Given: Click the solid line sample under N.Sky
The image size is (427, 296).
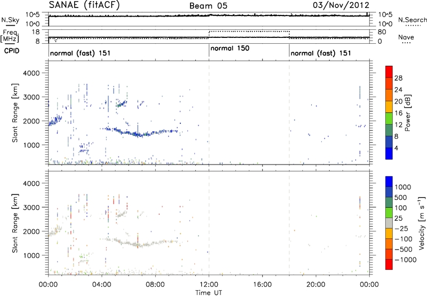Looking at the screenshot, I should pos(11,25).
